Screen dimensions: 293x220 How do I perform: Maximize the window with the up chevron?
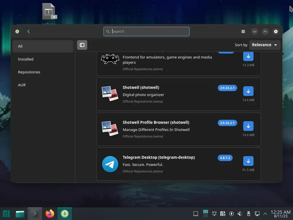pos(265,32)
